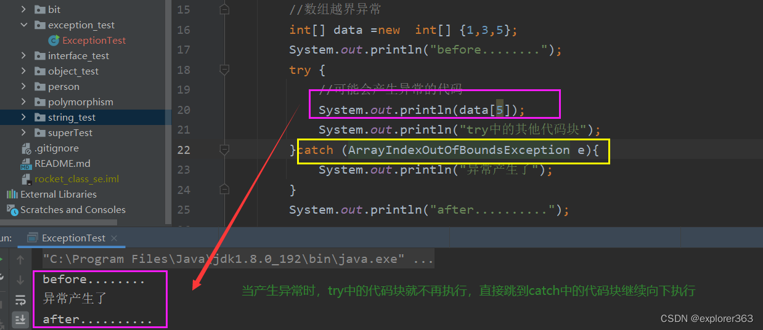This screenshot has height=330, width=763.
Task: Select the exception_test package
Action: (x=81, y=25)
